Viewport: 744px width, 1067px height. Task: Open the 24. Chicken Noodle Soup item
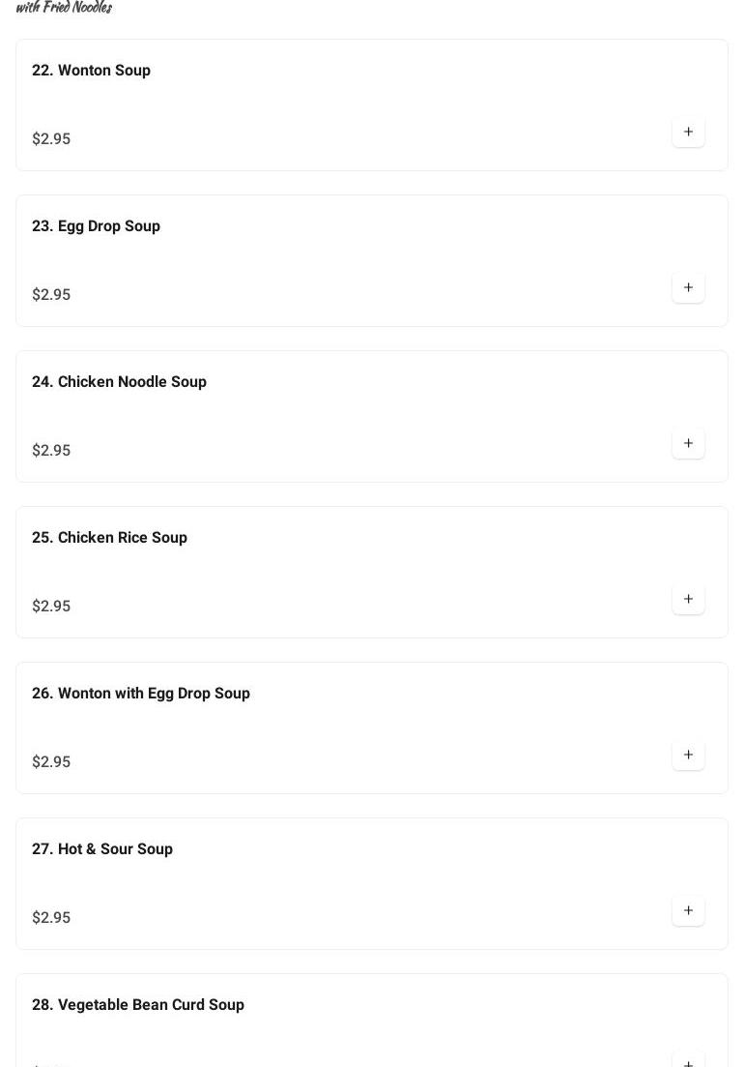pyautogui.click(x=119, y=382)
